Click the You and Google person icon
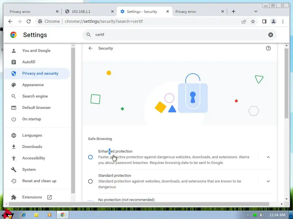The height and width of the screenshot is (219, 293). tap(14, 51)
